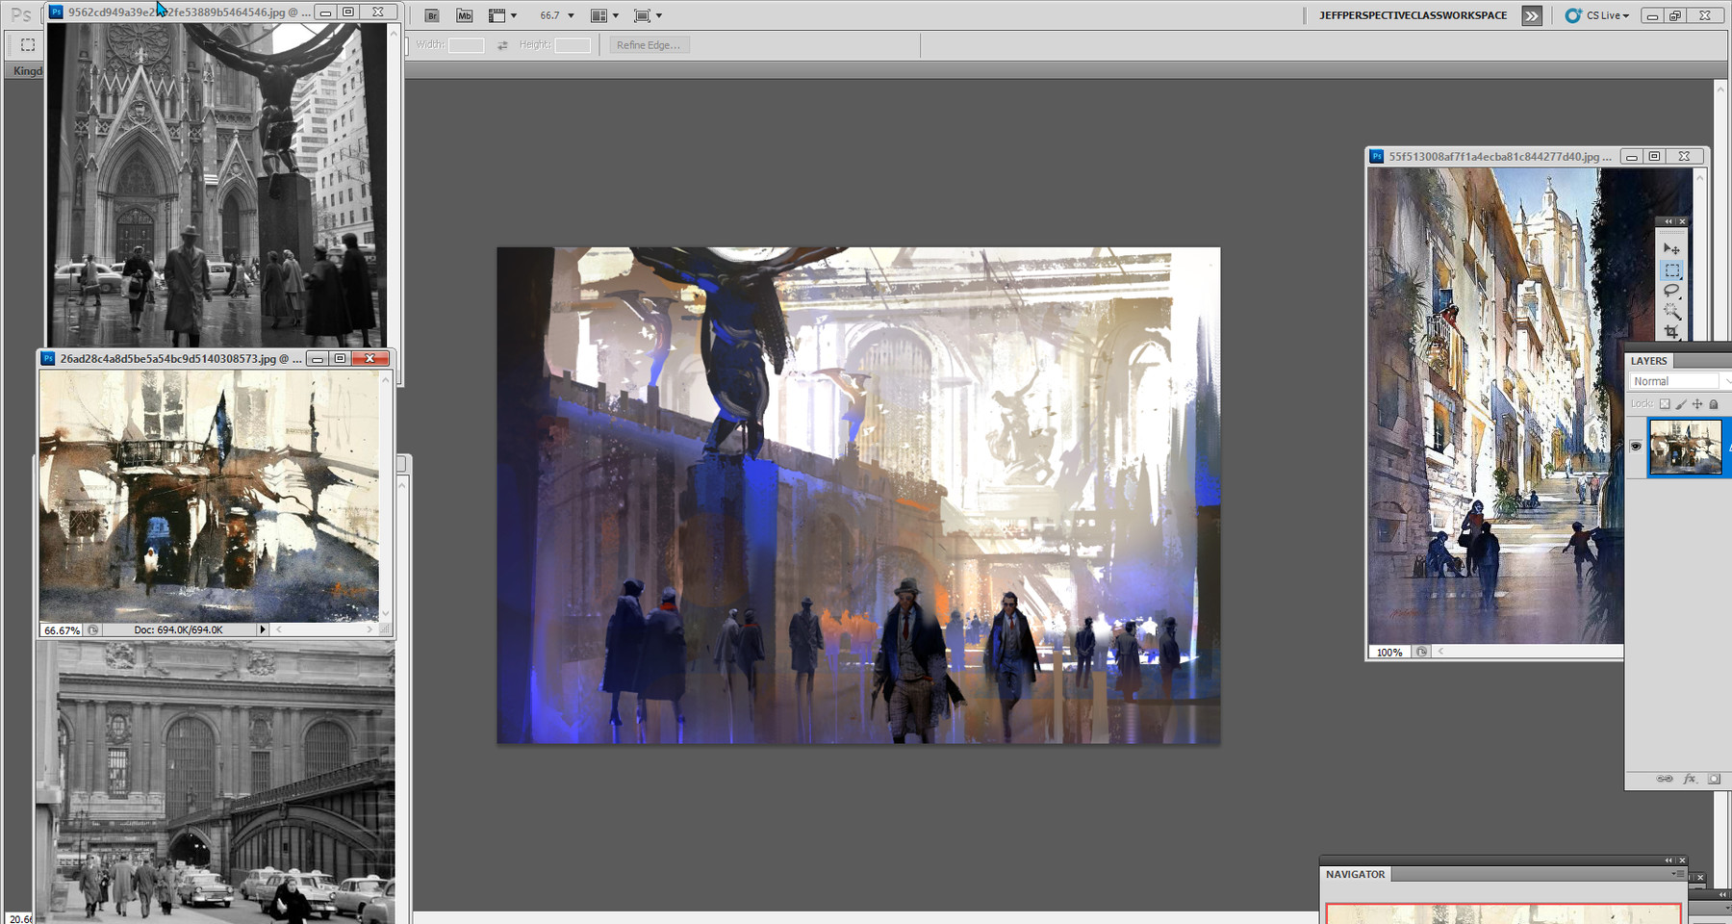Click the Ps icon of 55f513008 window
Screen dimensions: 1732x924
1377,156
